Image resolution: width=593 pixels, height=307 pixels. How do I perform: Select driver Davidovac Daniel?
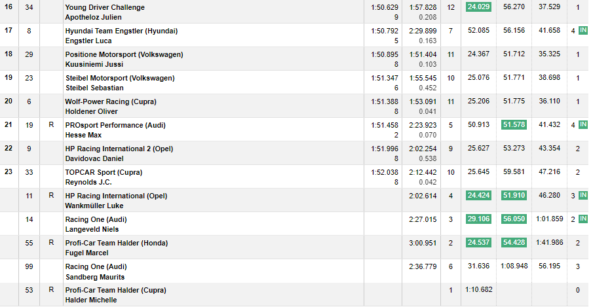pos(94,158)
